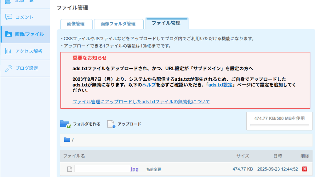315x177 pixels.
Task: Open the ヘルプ link in the notice
Action: point(149,85)
